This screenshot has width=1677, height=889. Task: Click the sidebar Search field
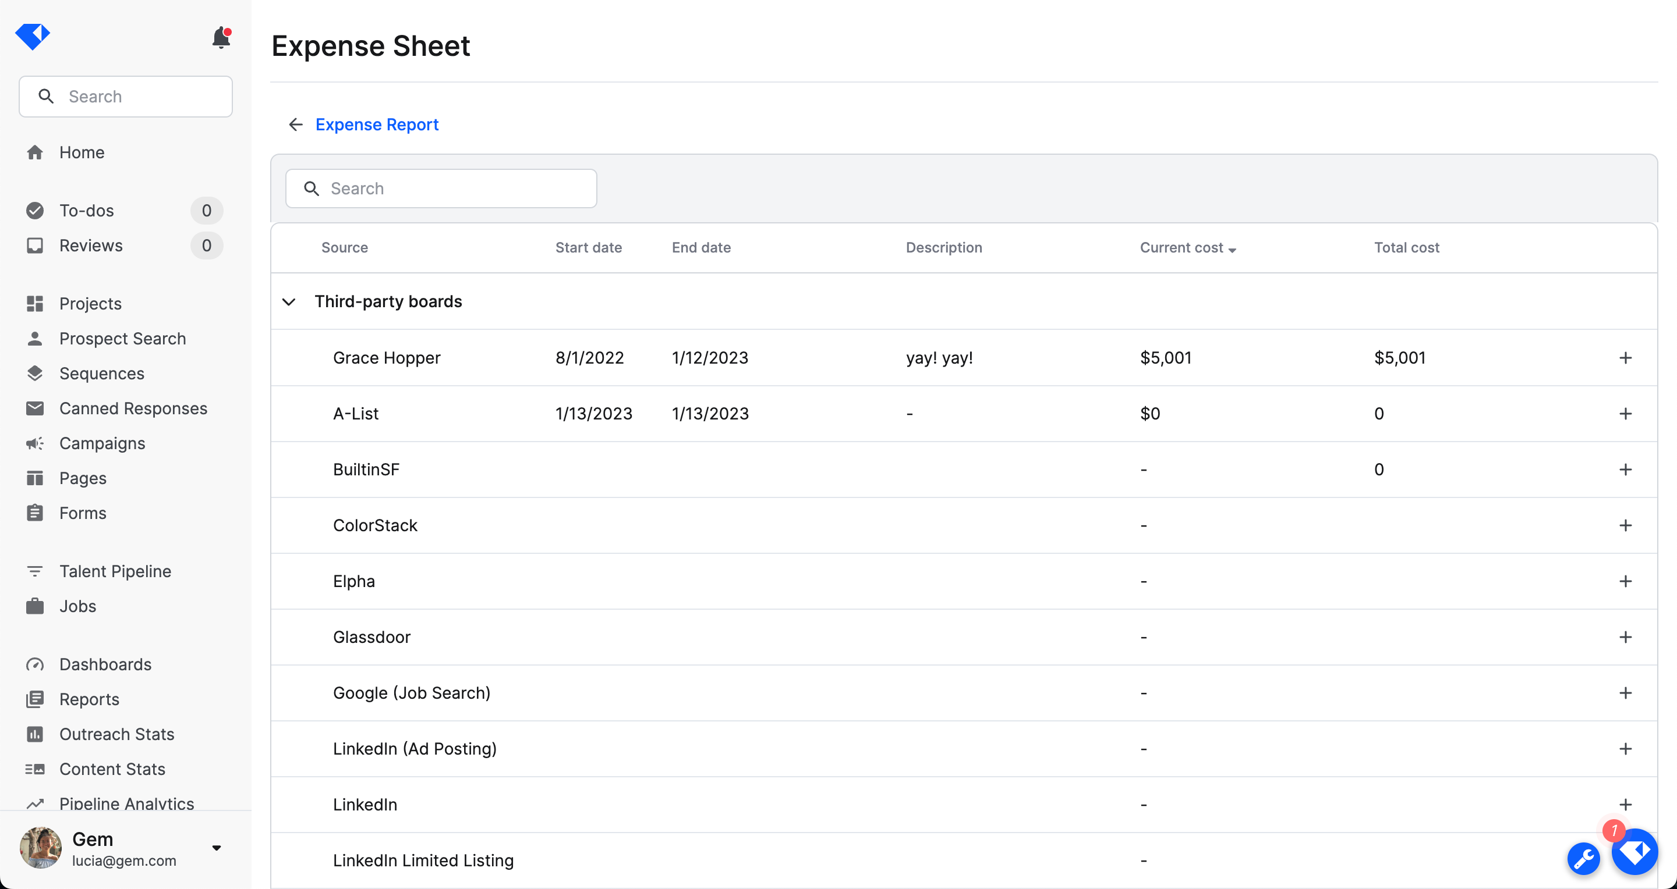126,96
